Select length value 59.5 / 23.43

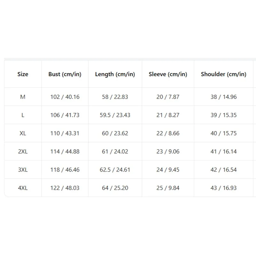click(x=115, y=115)
